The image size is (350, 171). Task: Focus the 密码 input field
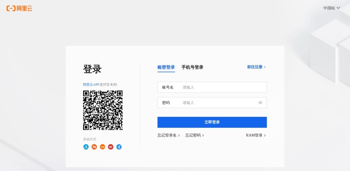(219, 103)
